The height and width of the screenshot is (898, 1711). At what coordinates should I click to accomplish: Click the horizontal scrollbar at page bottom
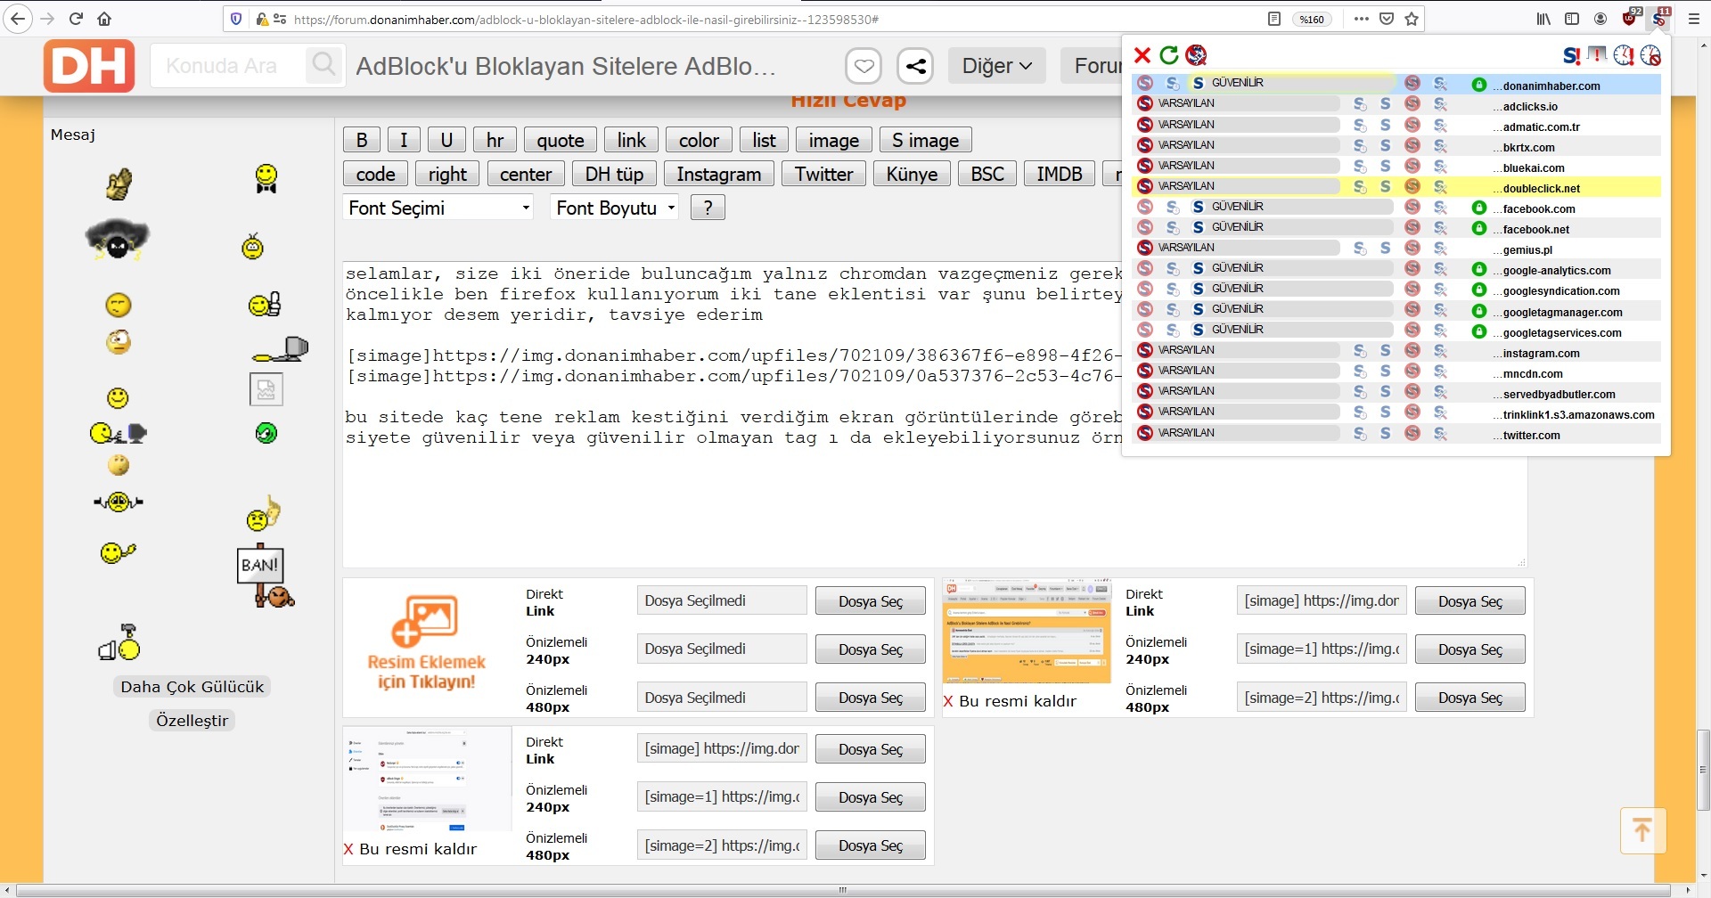coord(843,889)
